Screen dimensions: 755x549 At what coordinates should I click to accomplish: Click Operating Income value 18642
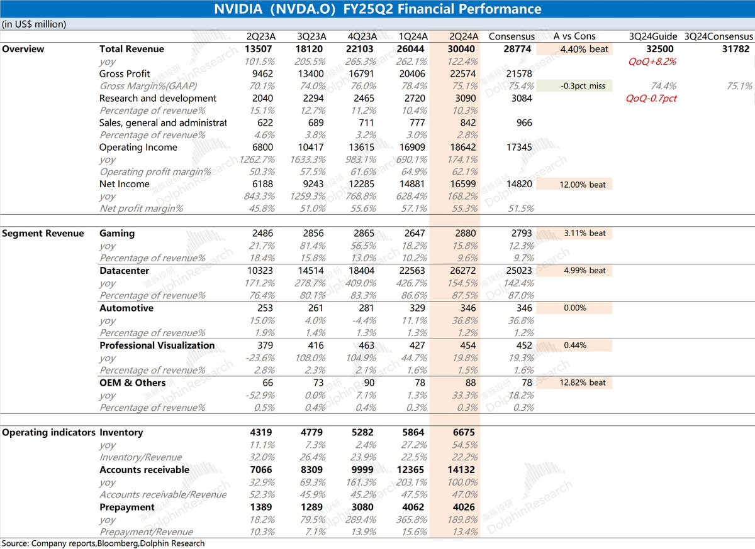(463, 147)
